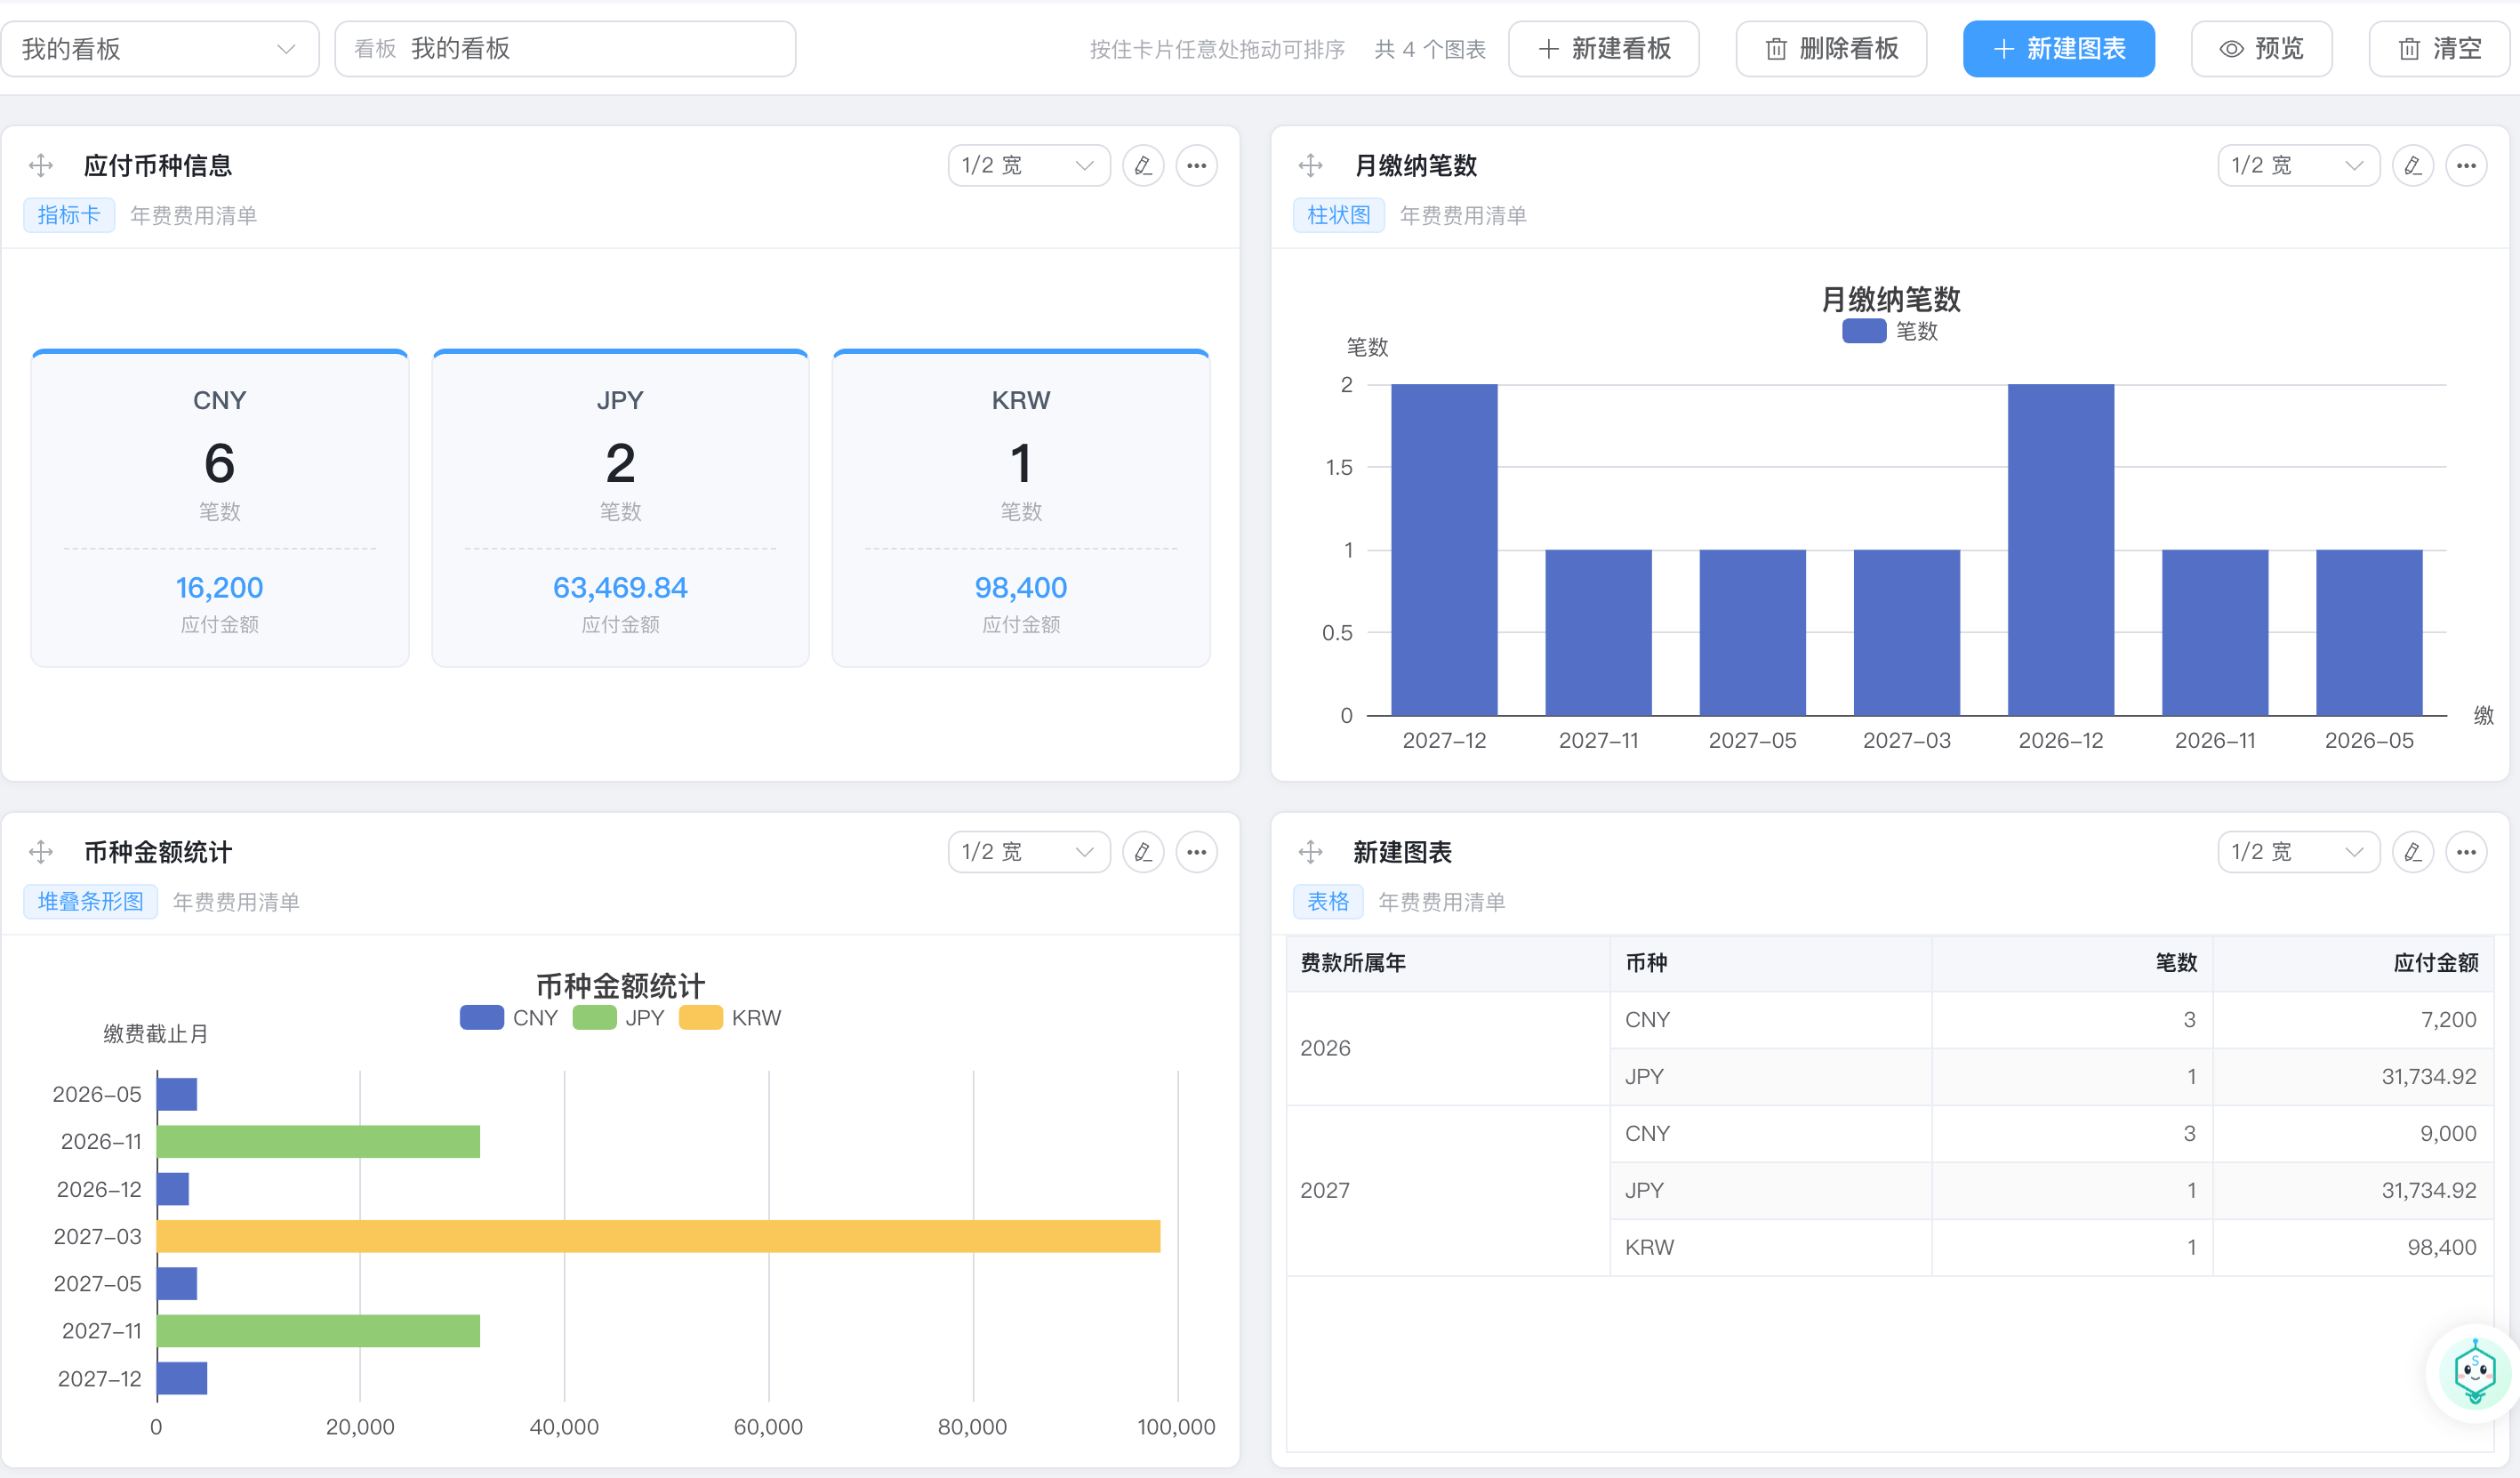Click the 预览 preview button

pos(2261,49)
